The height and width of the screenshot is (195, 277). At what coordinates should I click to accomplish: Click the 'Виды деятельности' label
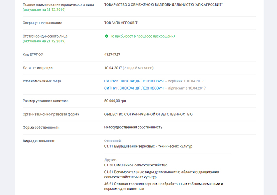39,141
